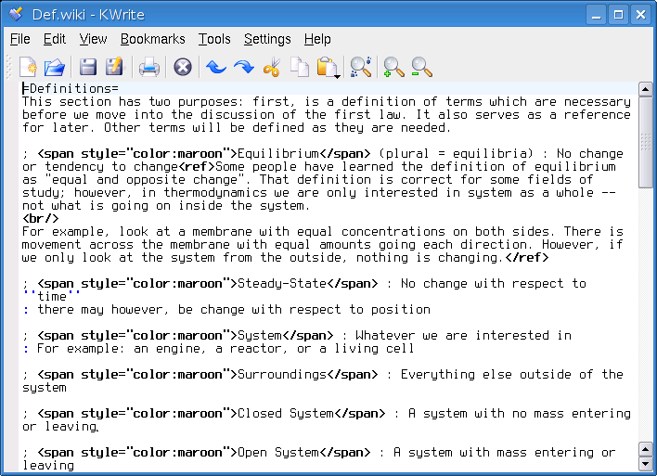Open the Bookmarks menu

point(152,39)
